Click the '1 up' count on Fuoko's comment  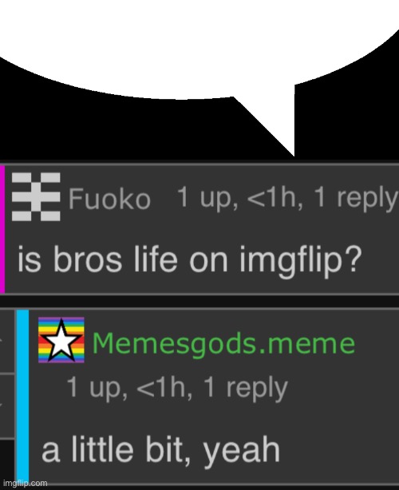[x=207, y=199]
